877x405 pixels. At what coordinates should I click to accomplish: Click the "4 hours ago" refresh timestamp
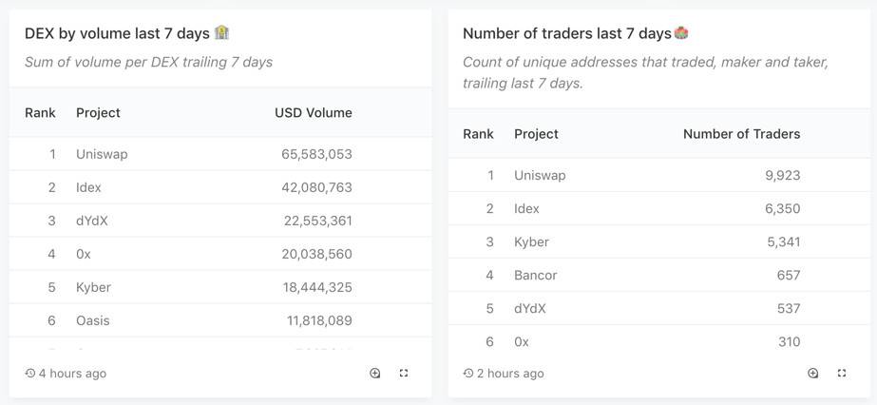[x=72, y=374]
